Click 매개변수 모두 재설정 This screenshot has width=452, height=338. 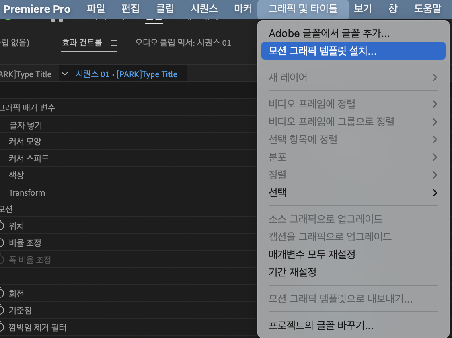point(353,254)
